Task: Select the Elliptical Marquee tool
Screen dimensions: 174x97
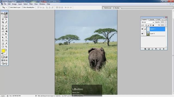Action: click(x=3, y=17)
